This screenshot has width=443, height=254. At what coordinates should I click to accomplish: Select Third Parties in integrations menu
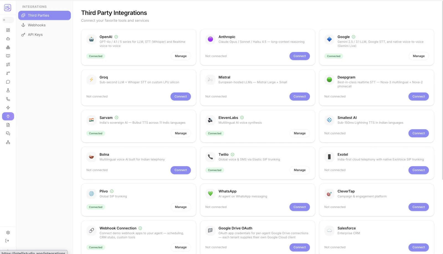pyautogui.click(x=45, y=16)
